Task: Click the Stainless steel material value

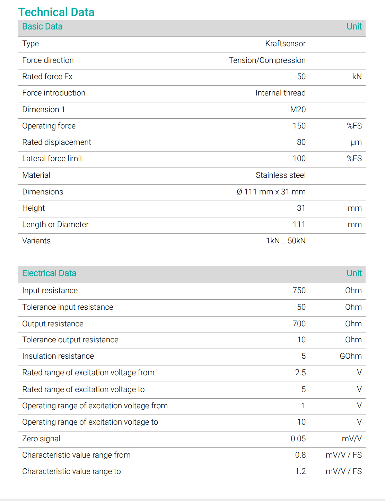Action: [280, 175]
